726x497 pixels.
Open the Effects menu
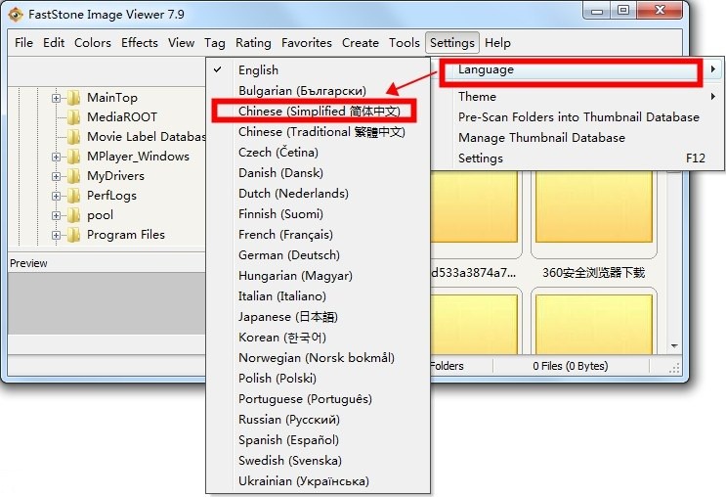tap(140, 43)
